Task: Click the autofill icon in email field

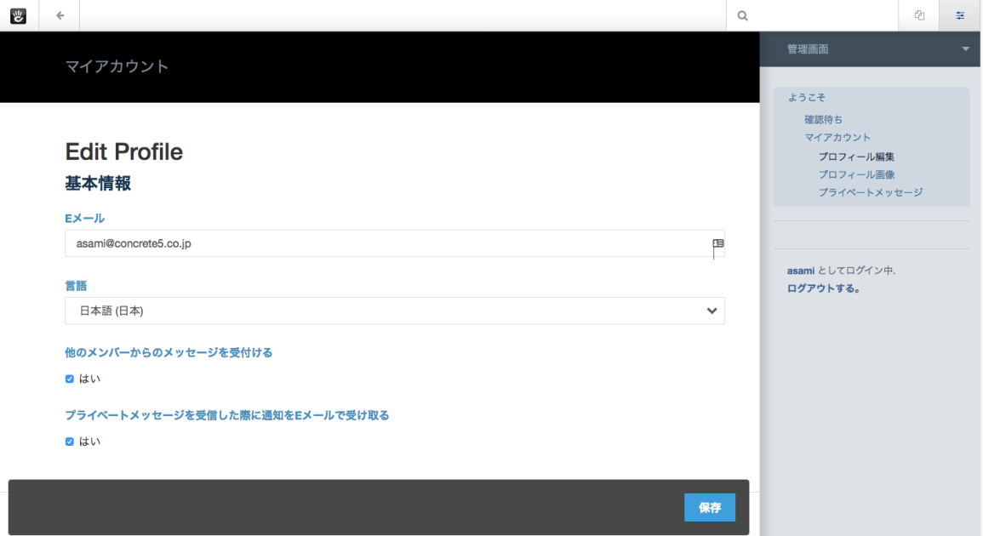Action: click(x=717, y=243)
